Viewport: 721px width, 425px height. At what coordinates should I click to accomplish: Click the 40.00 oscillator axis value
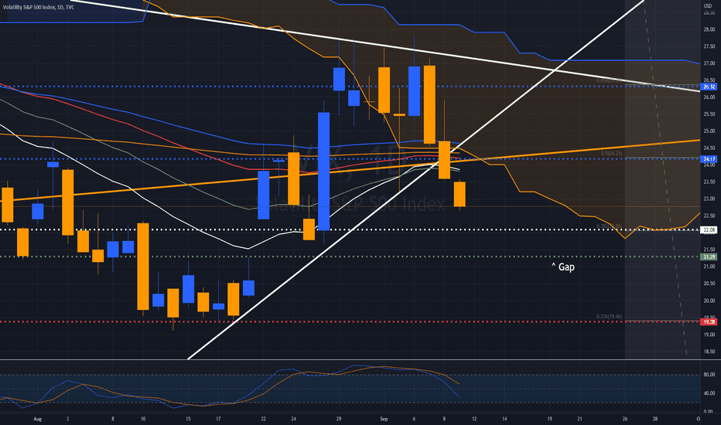tap(709, 393)
